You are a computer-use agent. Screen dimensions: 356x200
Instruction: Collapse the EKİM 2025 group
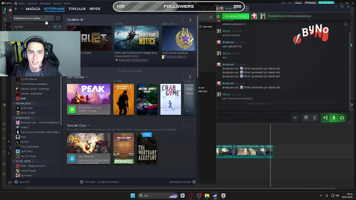tap(14, 118)
